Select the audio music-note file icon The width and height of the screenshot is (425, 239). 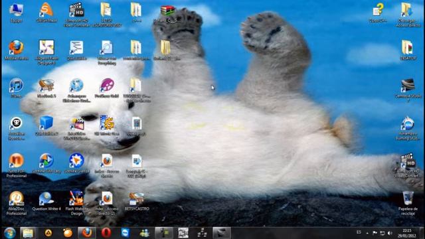click(x=137, y=161)
